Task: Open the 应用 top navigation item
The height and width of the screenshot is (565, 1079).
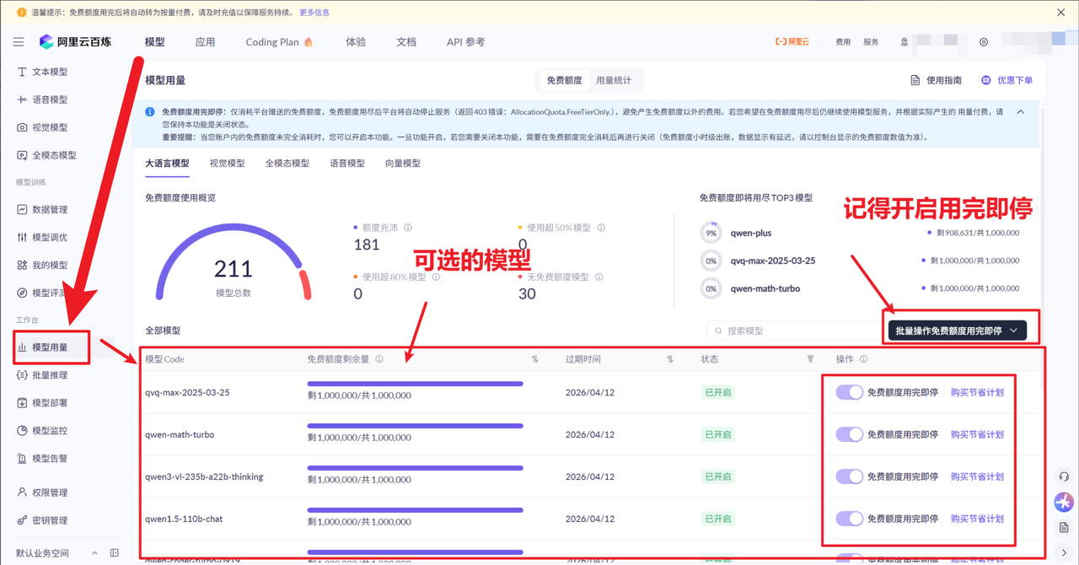Action: pyautogui.click(x=205, y=42)
